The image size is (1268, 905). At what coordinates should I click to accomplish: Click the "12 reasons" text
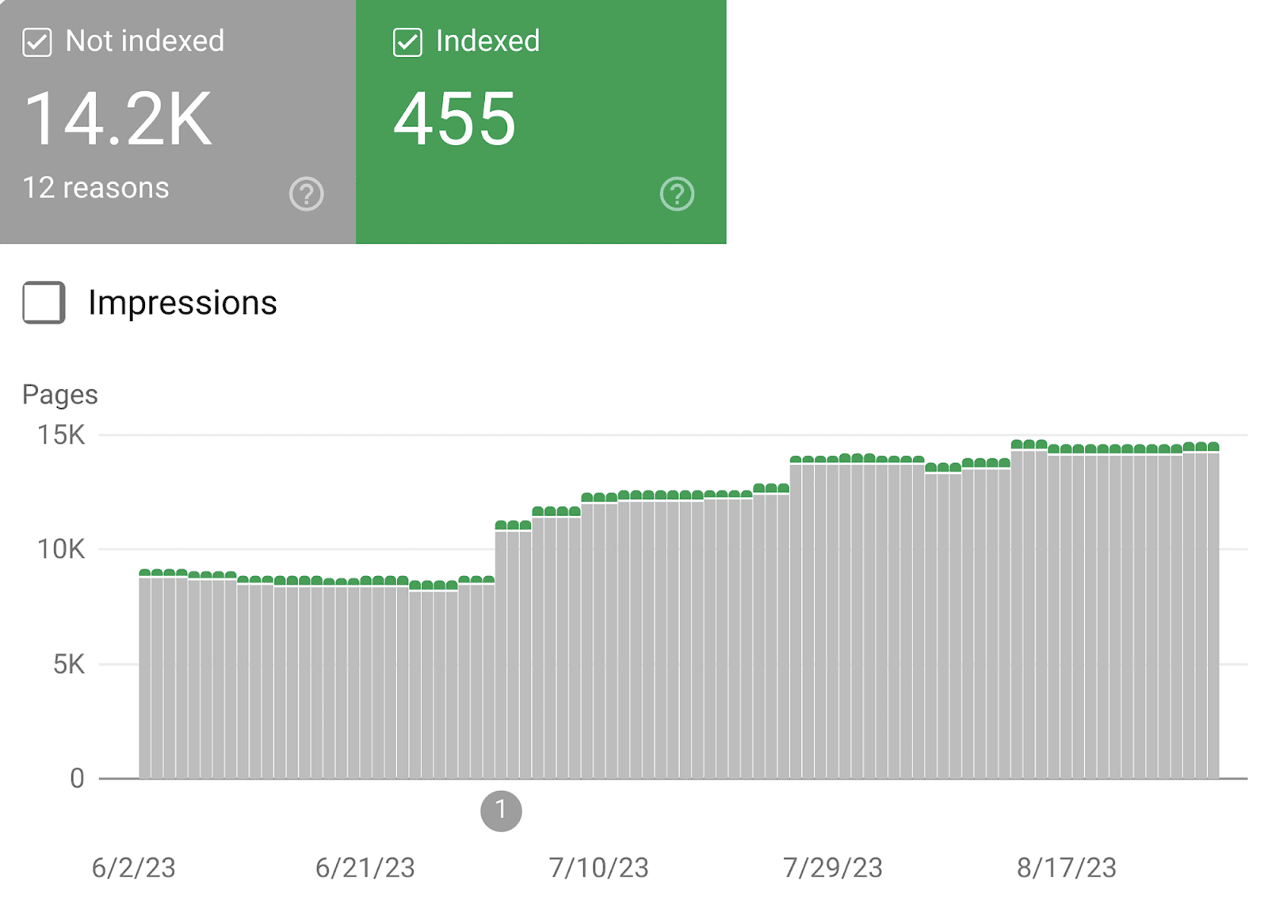coord(96,188)
